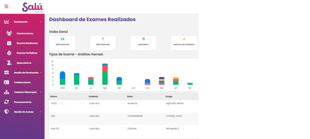Expand the Gestão de Pendencias submenu
Viewport: 310px width, 139px height.
point(40,73)
